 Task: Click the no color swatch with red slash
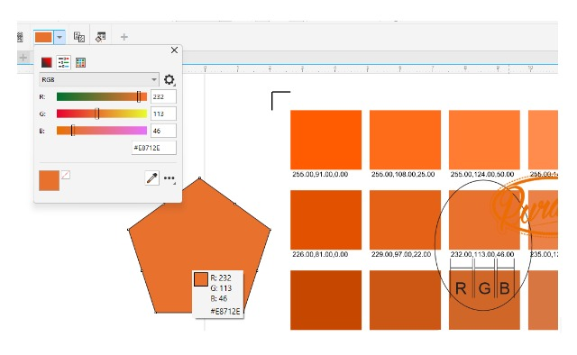pyautogui.click(x=66, y=175)
